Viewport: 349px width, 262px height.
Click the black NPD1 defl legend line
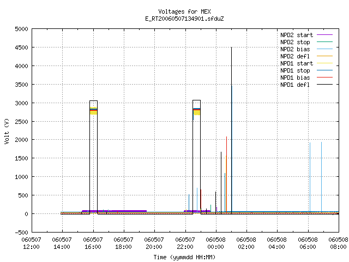(325, 85)
